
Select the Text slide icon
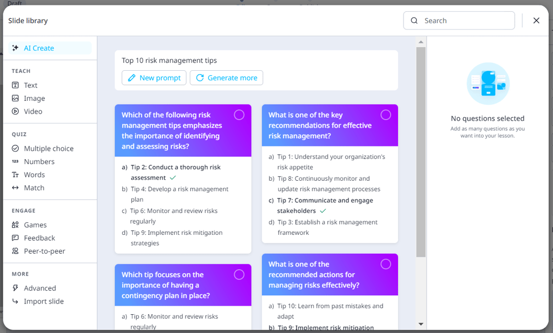16,85
